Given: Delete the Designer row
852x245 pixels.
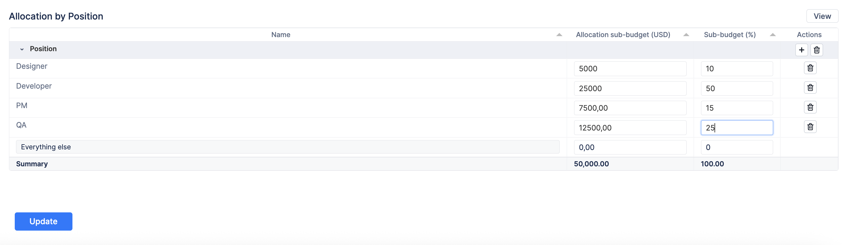Looking at the screenshot, I should [x=810, y=68].
